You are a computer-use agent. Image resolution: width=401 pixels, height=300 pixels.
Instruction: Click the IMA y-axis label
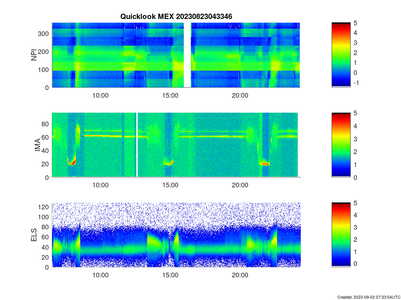[x=37, y=145]
